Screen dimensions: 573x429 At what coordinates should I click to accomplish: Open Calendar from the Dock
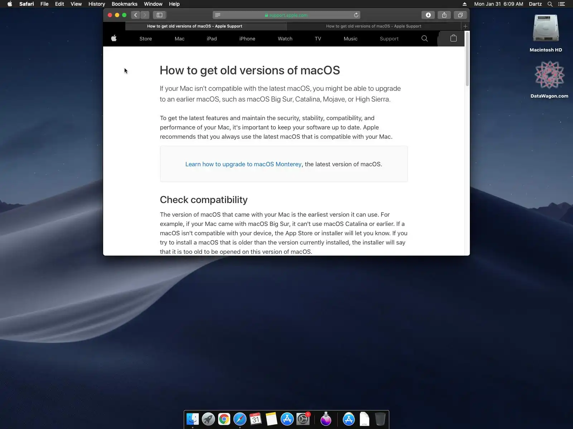[256, 419]
